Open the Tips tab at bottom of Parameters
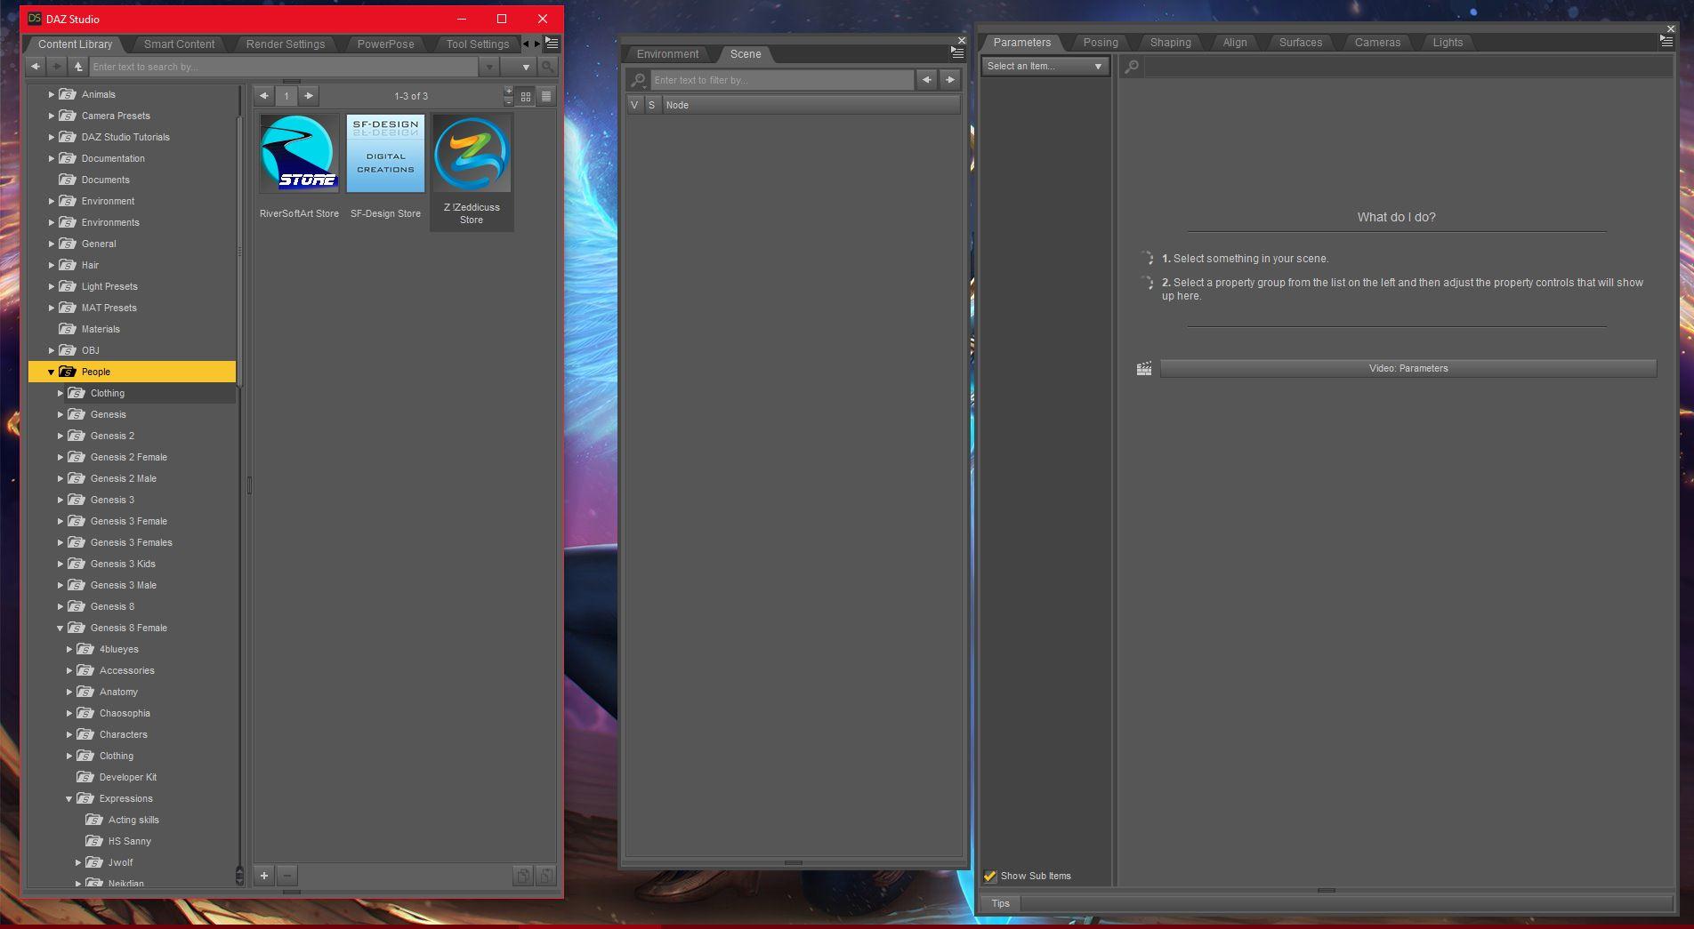 1000,903
